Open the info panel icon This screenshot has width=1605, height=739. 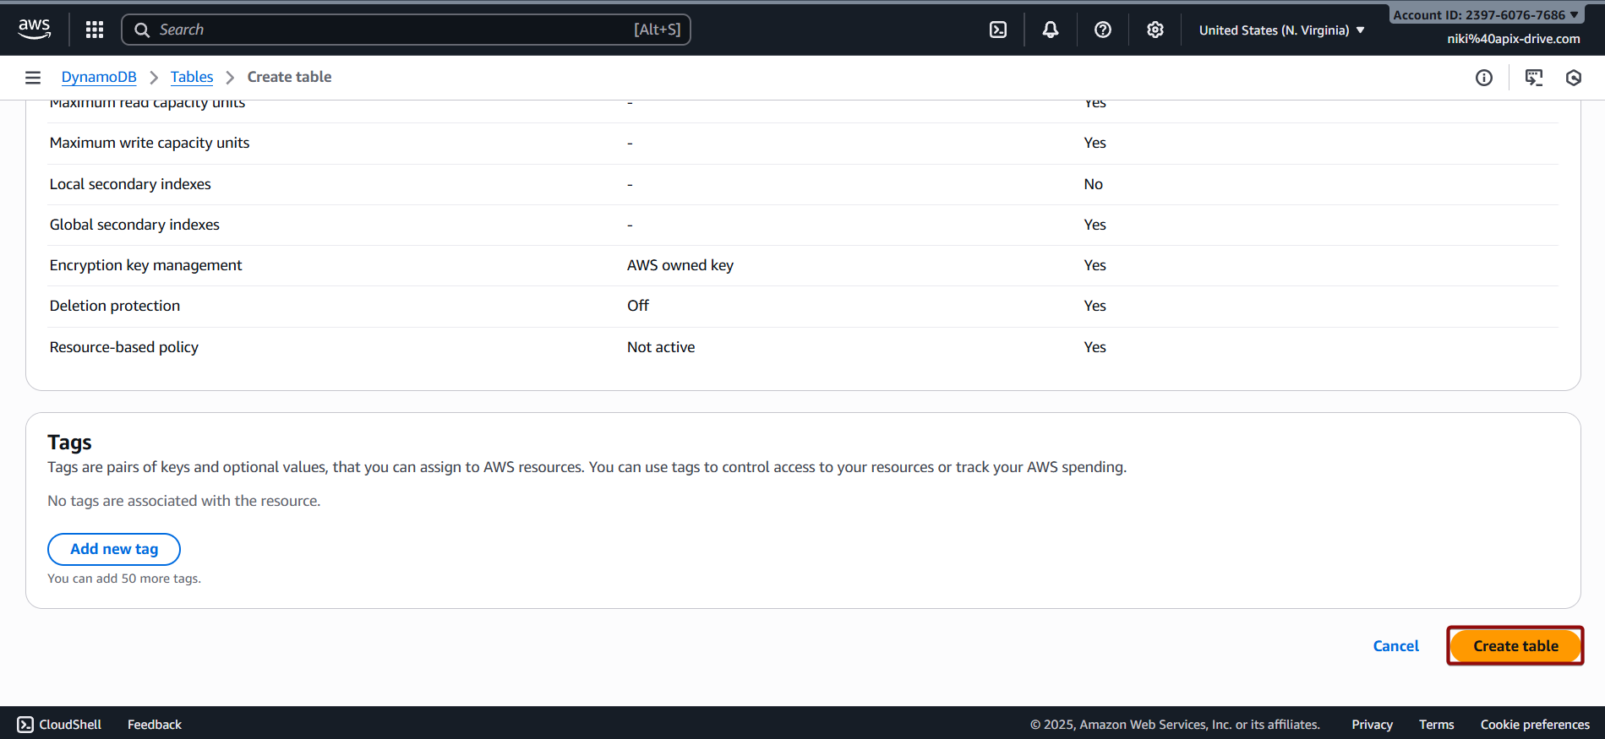tap(1484, 78)
